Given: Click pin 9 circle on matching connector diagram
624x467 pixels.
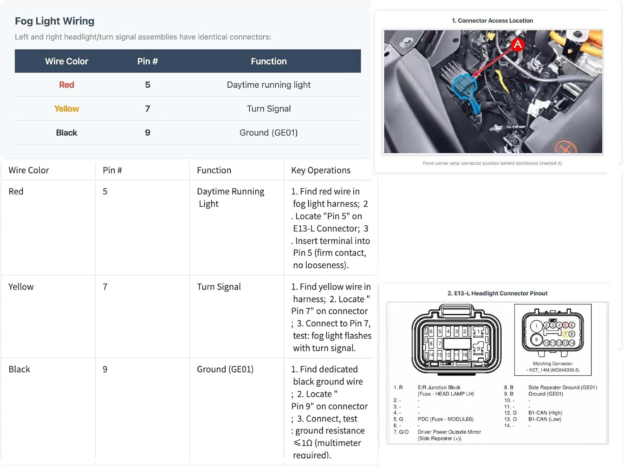Looking at the screenshot, I should (536, 340).
